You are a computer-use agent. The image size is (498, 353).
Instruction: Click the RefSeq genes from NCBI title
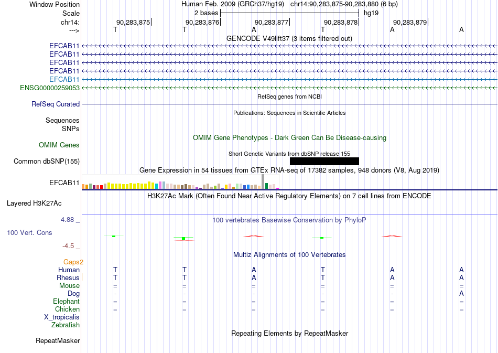point(289,97)
